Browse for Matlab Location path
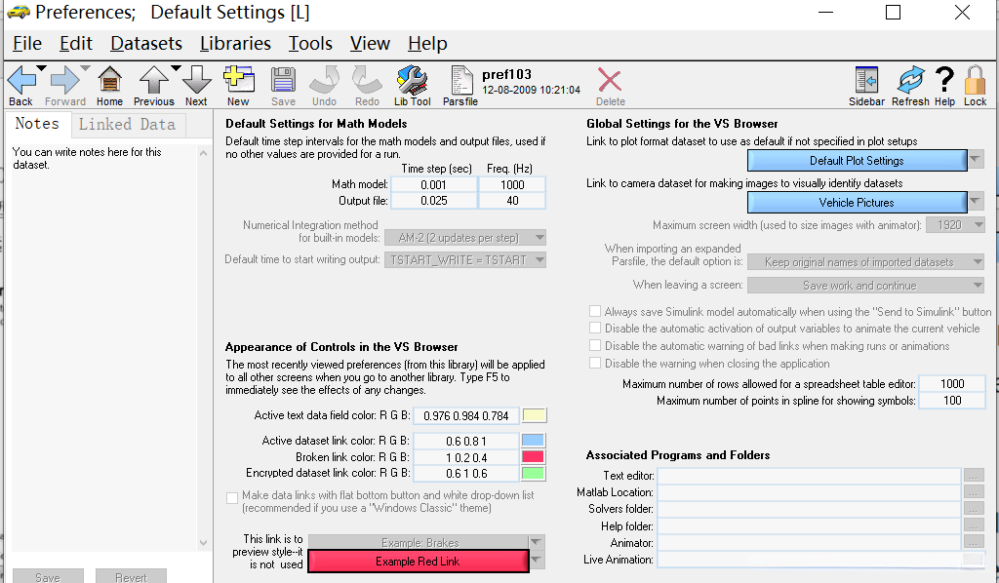999x583 pixels. point(974,492)
